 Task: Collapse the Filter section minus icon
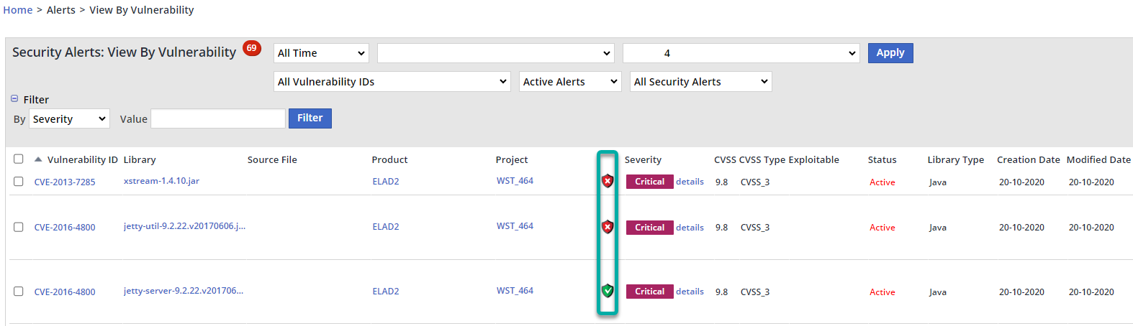pos(14,99)
